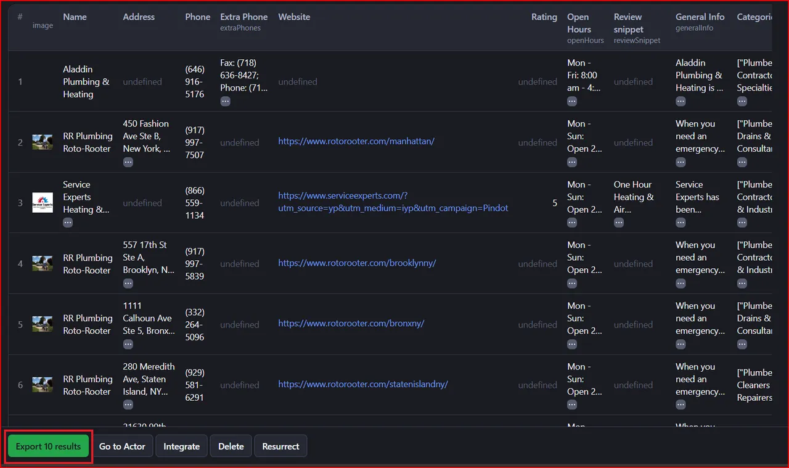Open the Service Experts logo thumbnail
Image resolution: width=789 pixels, height=468 pixels.
click(43, 203)
